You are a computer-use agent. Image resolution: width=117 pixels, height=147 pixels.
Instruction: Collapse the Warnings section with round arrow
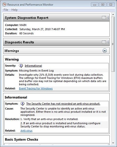[105, 51]
